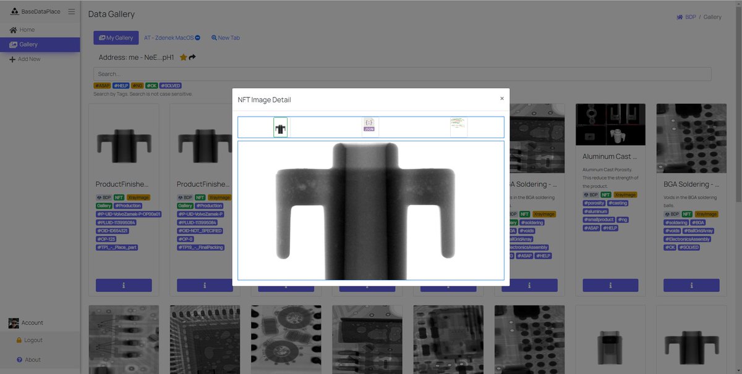This screenshot has height=374, width=742.
Task: Click address text me - NeE...pH1
Action: pyautogui.click(x=151, y=57)
